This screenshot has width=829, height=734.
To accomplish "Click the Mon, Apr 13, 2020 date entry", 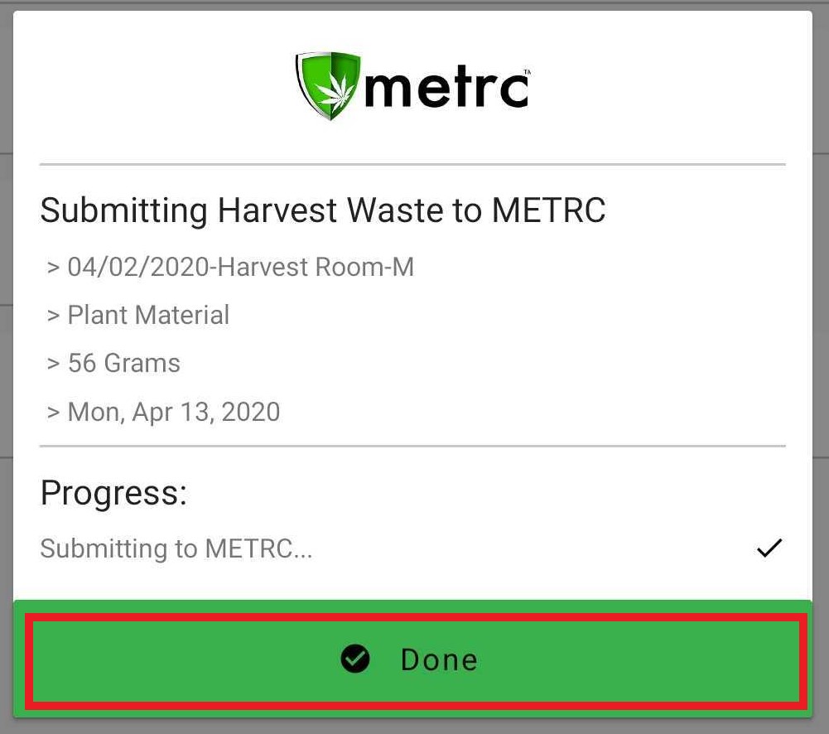I will pos(174,412).
